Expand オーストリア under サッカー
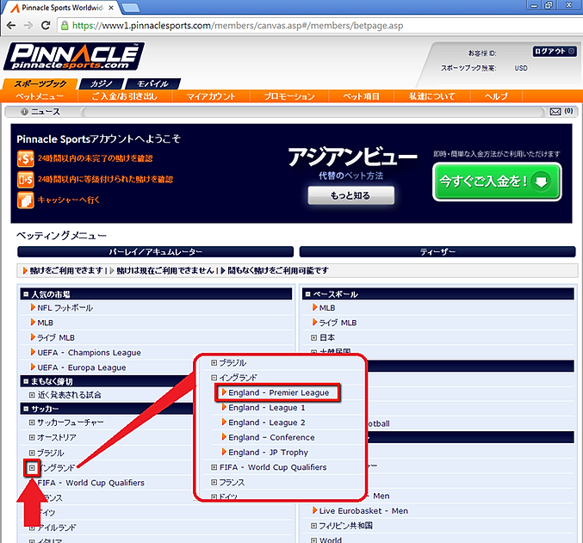Screen dimensions: 583x543 [x=32, y=437]
